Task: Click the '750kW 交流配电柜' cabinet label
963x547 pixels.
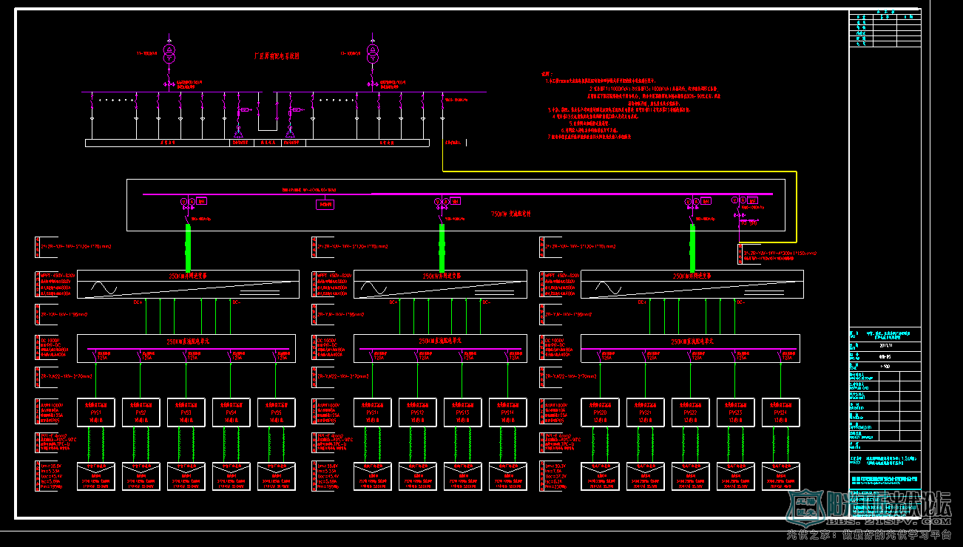Action: (x=511, y=214)
